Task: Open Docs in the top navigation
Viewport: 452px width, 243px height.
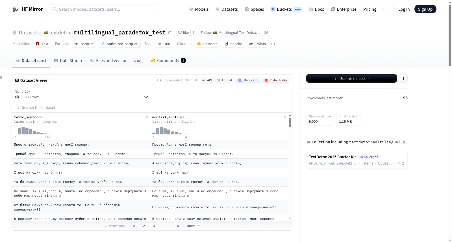Action: tap(316, 9)
